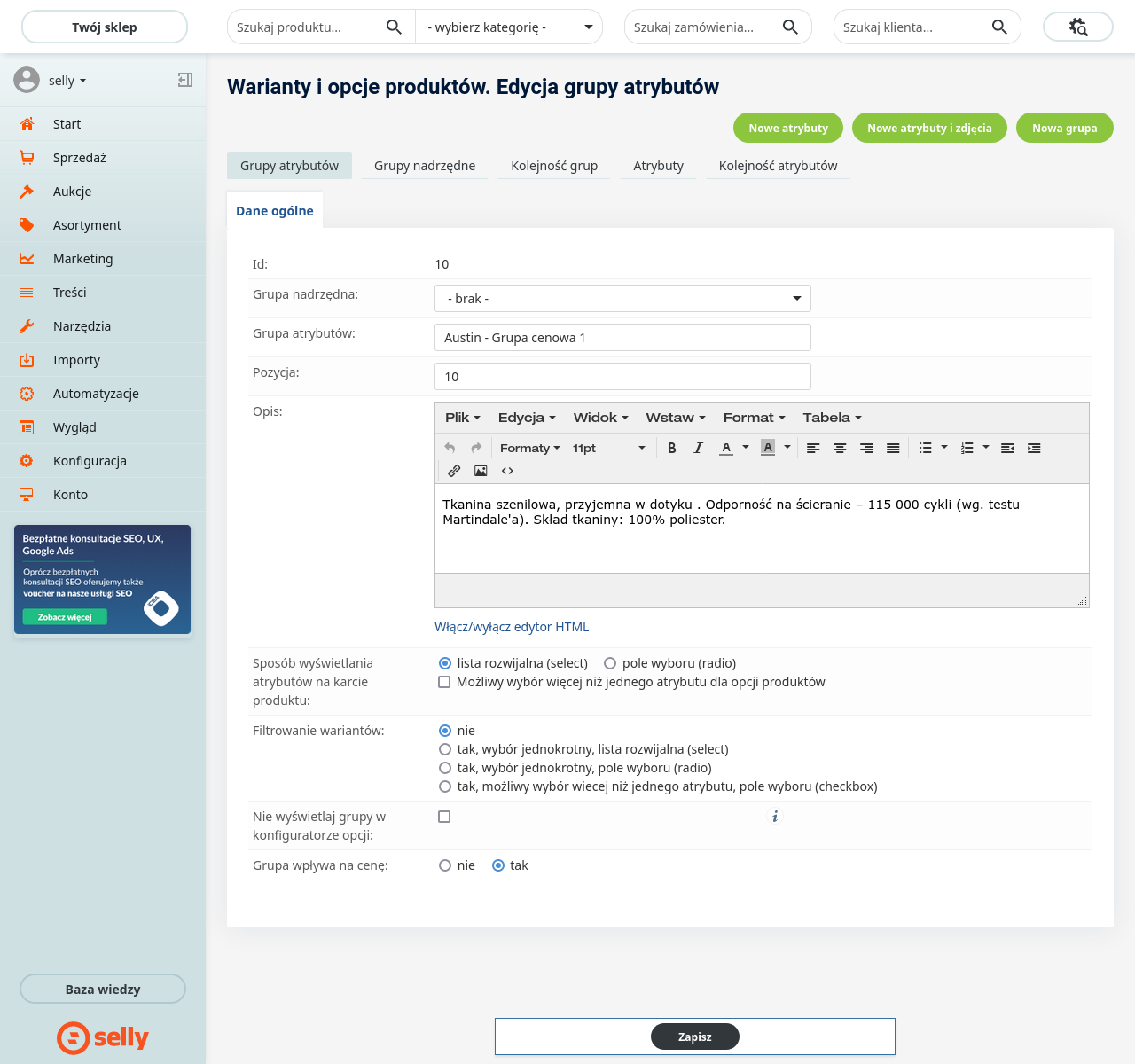Click 'Włącz/wyłącz edytor HTML' link
The height and width of the screenshot is (1064, 1135).
point(512,627)
